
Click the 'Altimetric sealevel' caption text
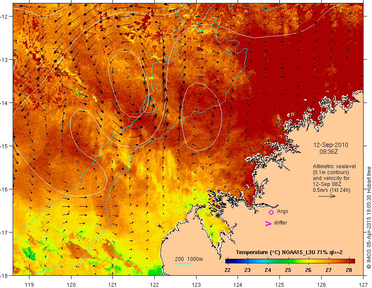coord(334,166)
